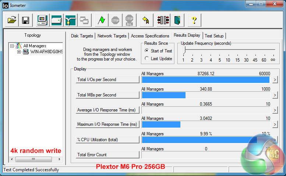
Task: Click the Topology horizontal scrollbar thumb
Action: click(33, 159)
